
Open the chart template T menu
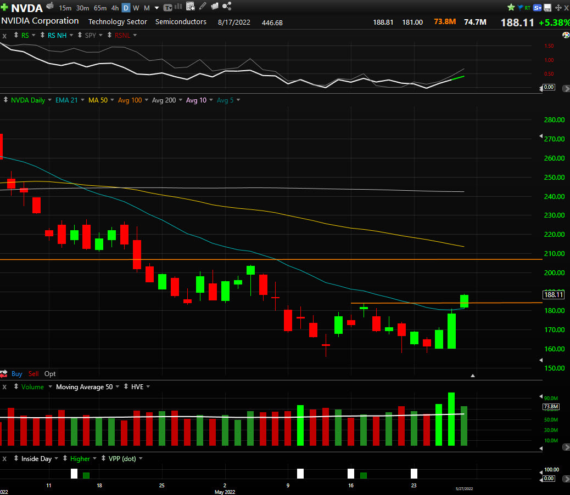coord(167,8)
